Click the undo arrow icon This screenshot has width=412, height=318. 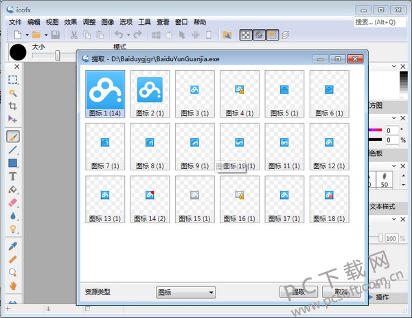pyautogui.click(x=119, y=35)
